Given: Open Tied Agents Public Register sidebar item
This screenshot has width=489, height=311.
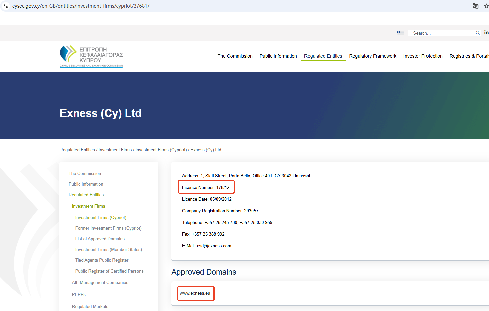Looking at the screenshot, I should click(102, 260).
